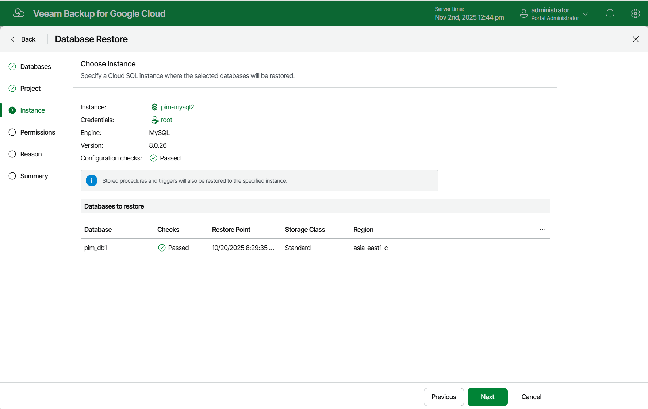Viewport: 648px width, 409px height.
Task: Click the MySQL engine value
Action: click(x=159, y=132)
